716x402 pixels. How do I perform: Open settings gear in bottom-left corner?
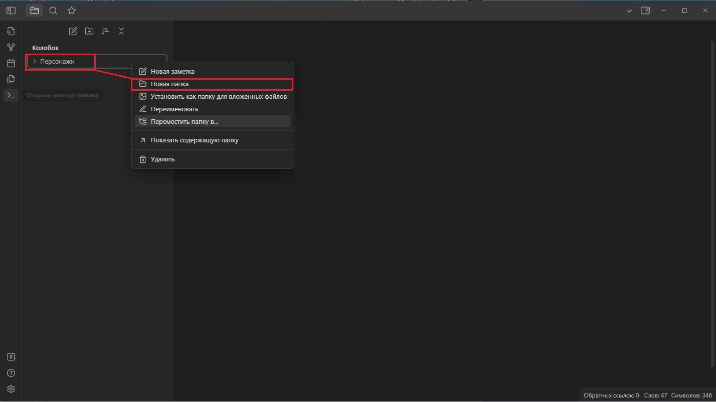tap(11, 389)
